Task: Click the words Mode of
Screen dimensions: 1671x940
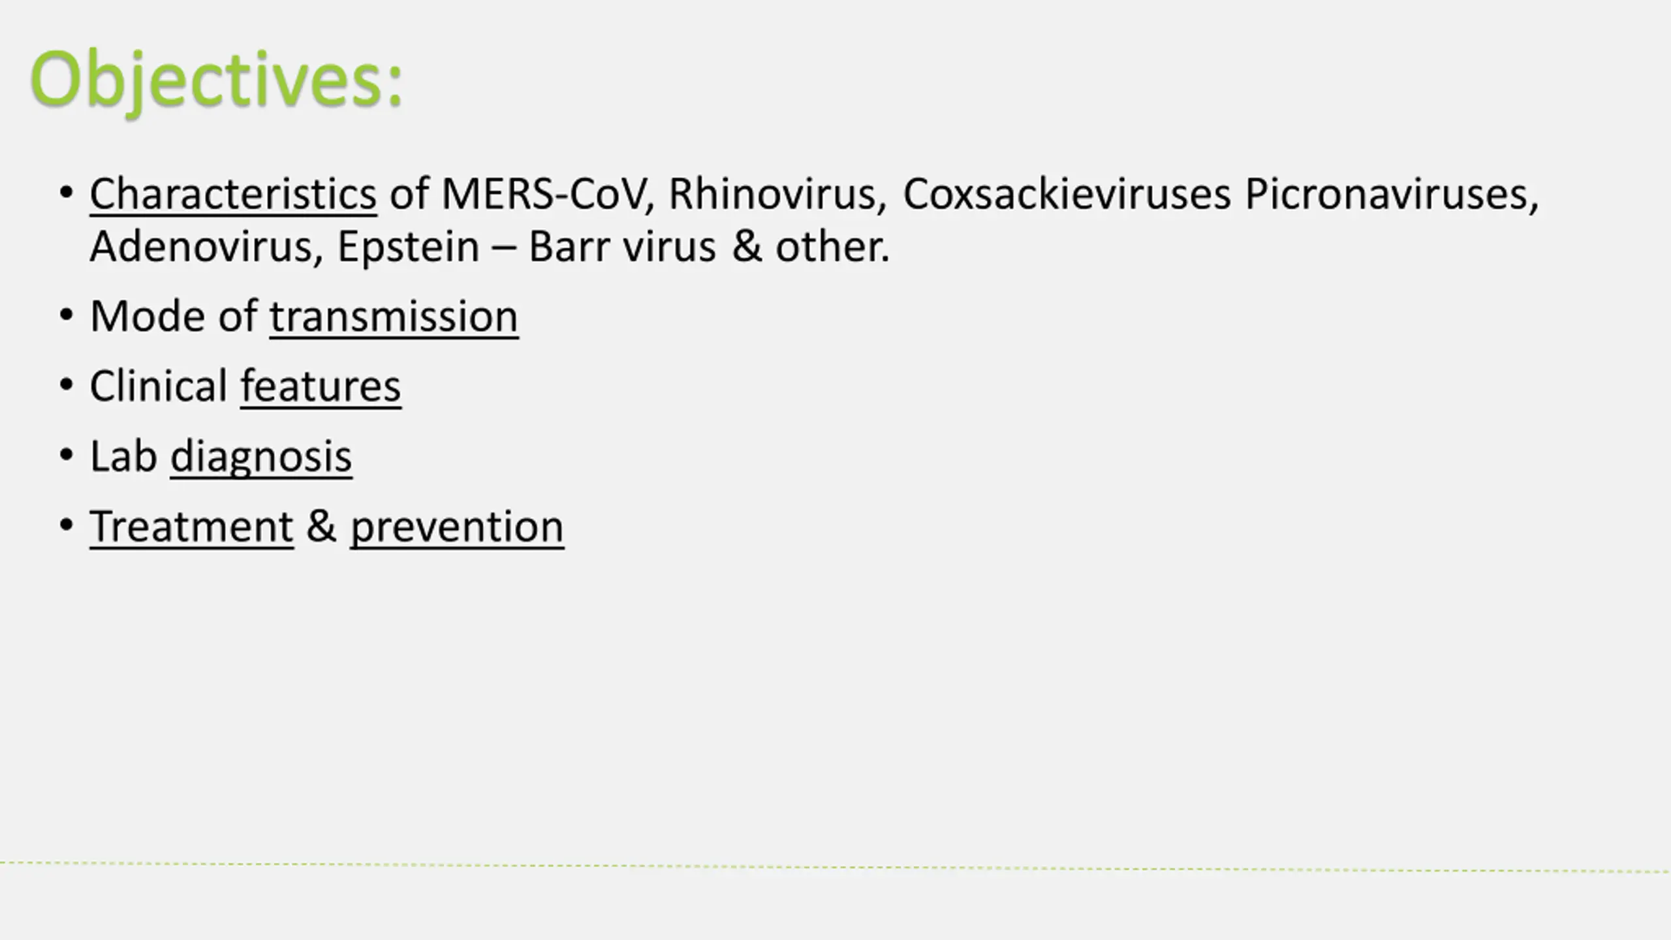Action: pos(174,317)
